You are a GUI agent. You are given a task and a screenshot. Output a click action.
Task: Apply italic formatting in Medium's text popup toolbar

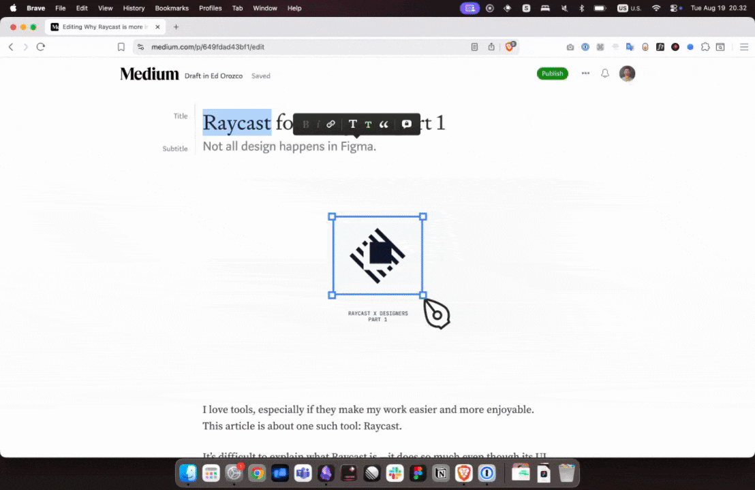(318, 124)
